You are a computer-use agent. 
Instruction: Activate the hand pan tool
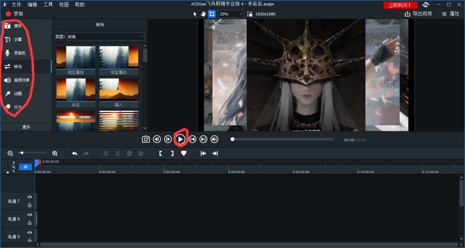[x=203, y=14]
